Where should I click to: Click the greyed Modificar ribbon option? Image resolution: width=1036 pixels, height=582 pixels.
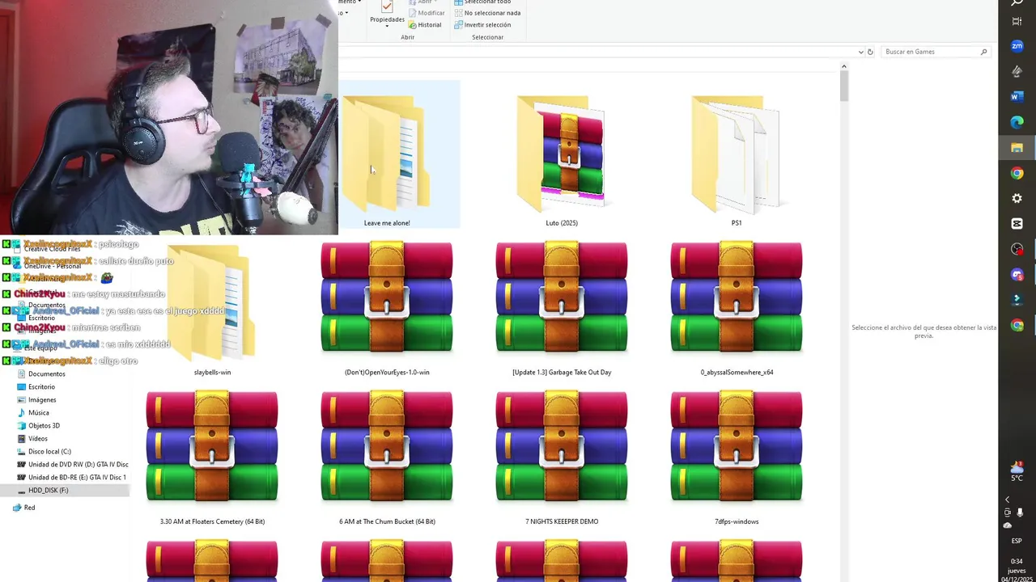(426, 13)
